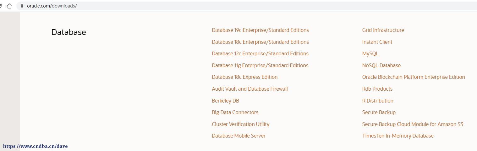Open TimesTen In-Memory Database link

pos(398,136)
